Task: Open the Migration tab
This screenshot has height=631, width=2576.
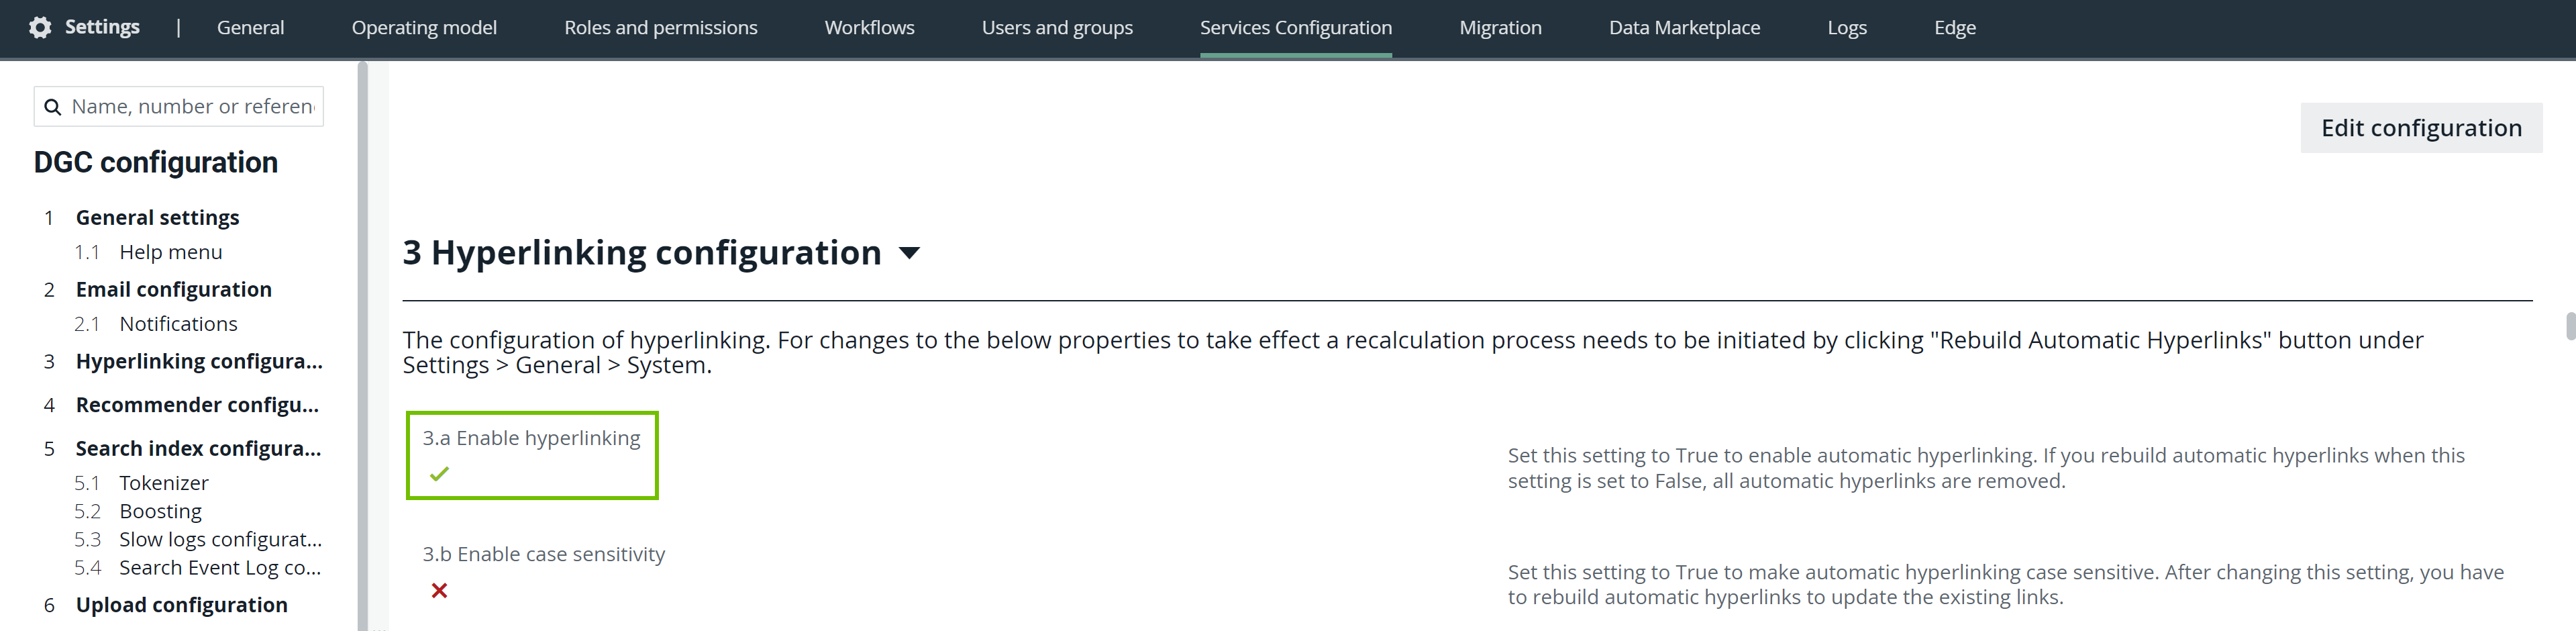Action: [1500, 28]
